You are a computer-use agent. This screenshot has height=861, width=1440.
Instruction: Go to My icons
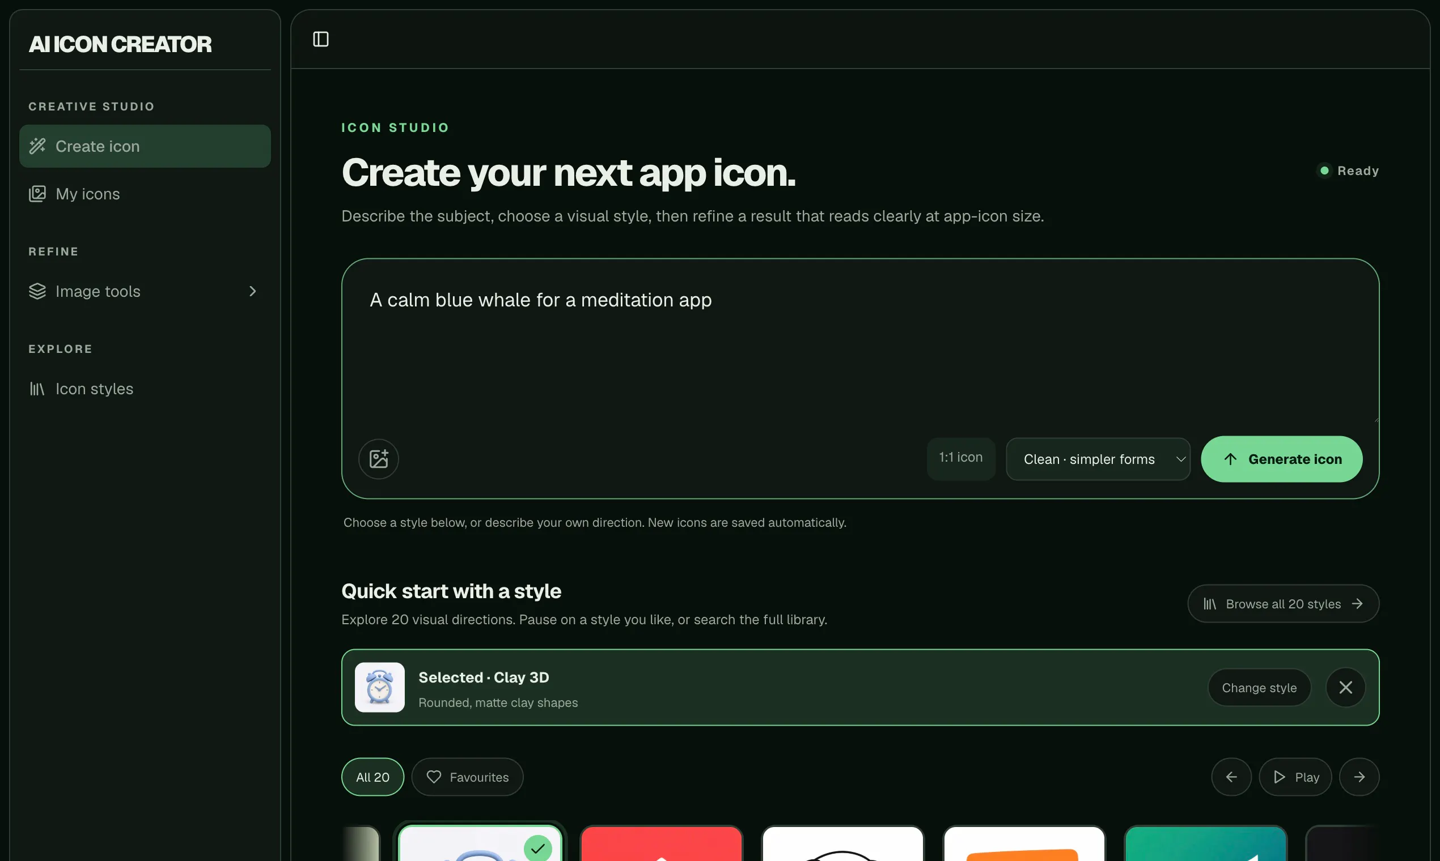(145, 194)
